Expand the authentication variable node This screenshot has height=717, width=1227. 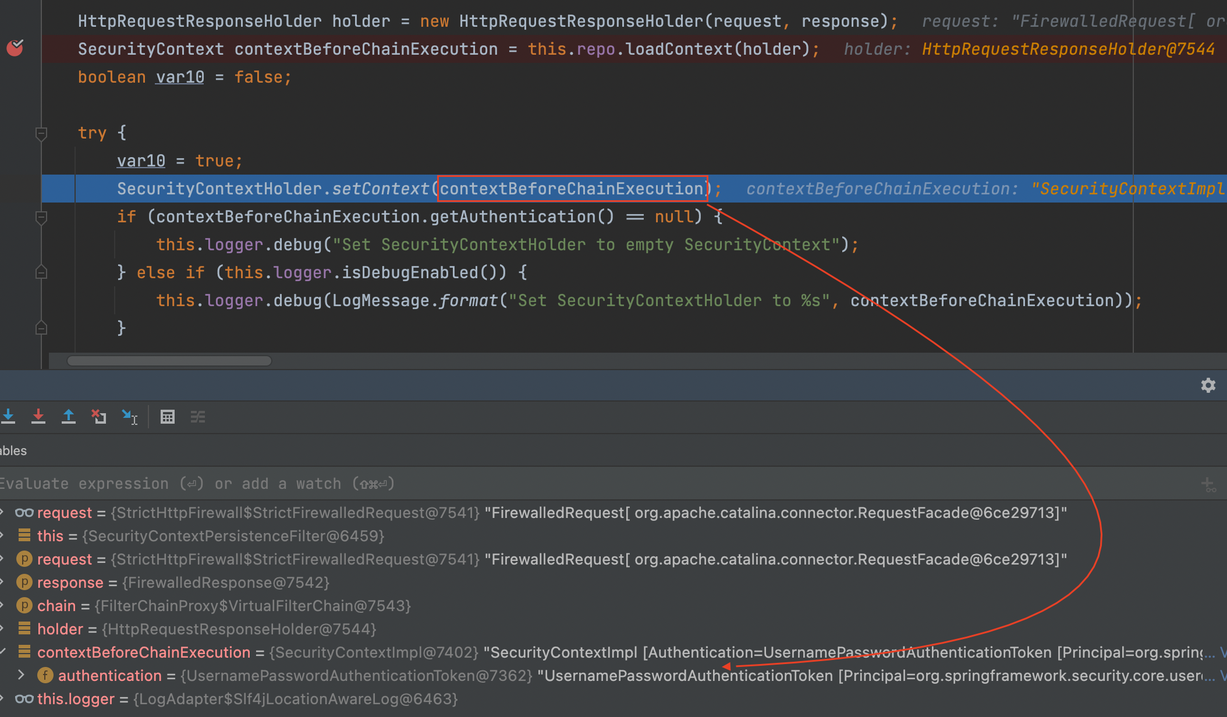pyautogui.click(x=22, y=675)
